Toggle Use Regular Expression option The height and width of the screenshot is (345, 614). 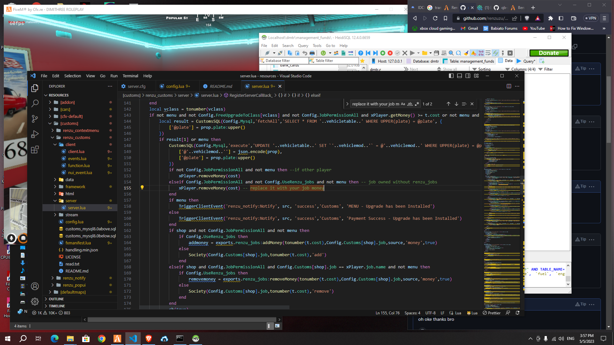click(x=417, y=104)
